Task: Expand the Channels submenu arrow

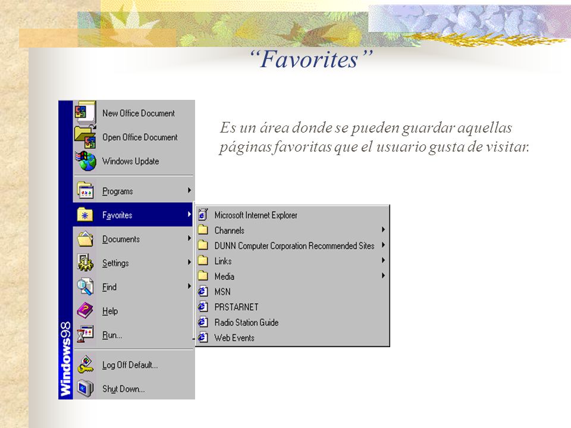Action: tap(383, 229)
